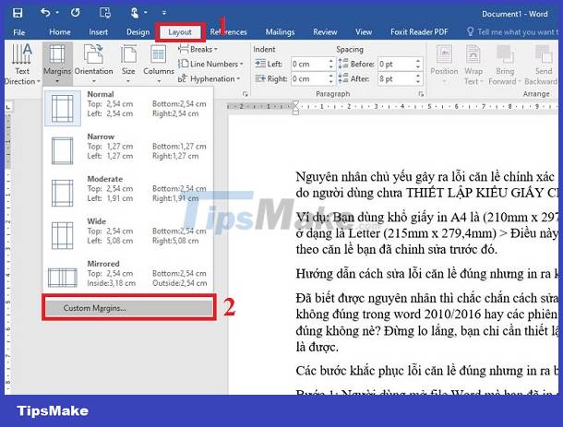563x427 pixels.
Task: Click the Send Backward icon
Action: (544, 54)
